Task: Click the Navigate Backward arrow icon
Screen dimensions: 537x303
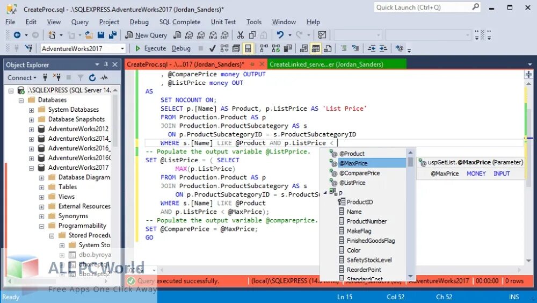Action: pos(17,35)
